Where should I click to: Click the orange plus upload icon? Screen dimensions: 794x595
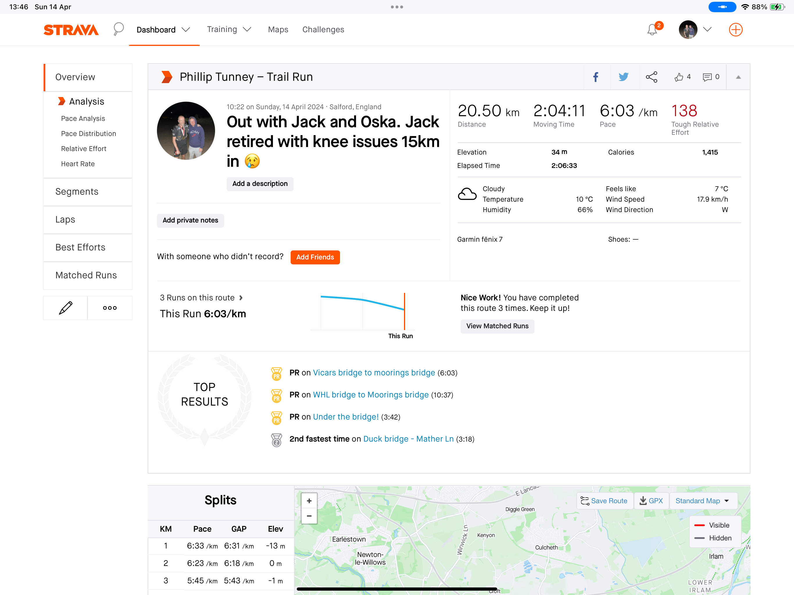[x=735, y=29]
